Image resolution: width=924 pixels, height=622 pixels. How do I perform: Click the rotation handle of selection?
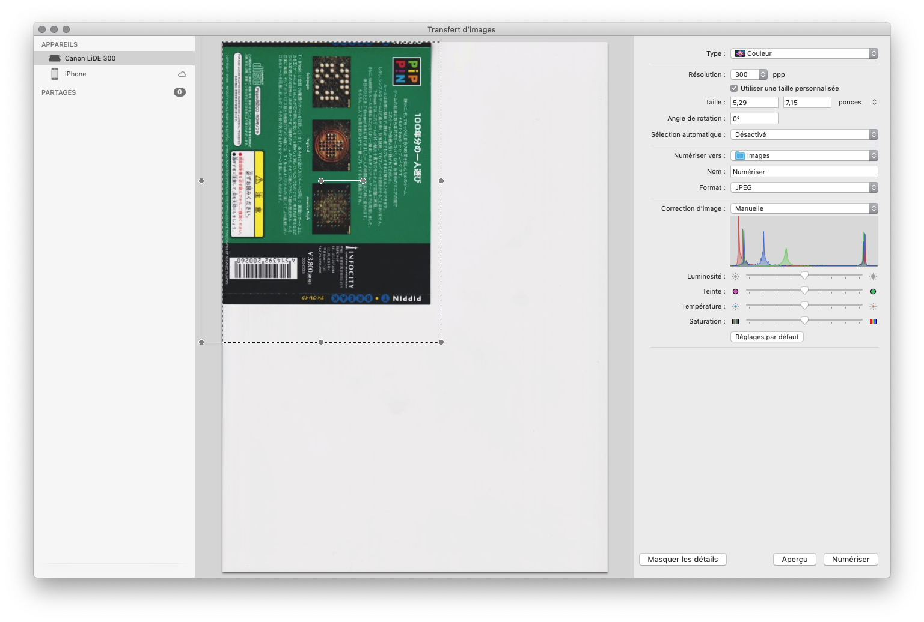tap(363, 181)
